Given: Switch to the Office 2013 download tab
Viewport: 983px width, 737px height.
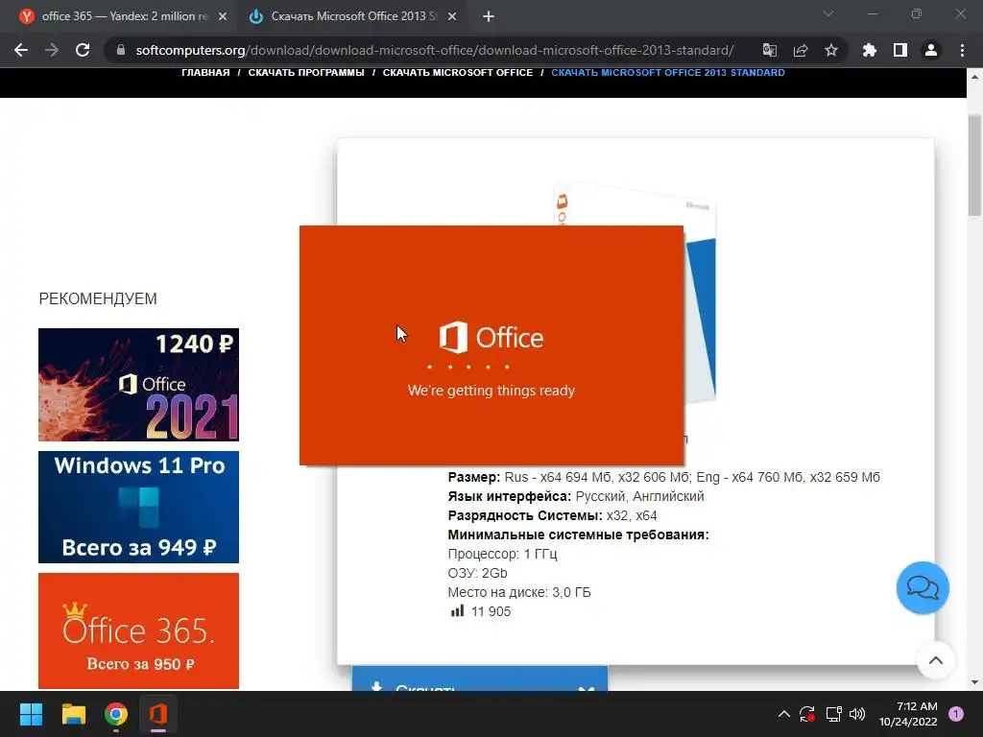Looking at the screenshot, I should 353,16.
